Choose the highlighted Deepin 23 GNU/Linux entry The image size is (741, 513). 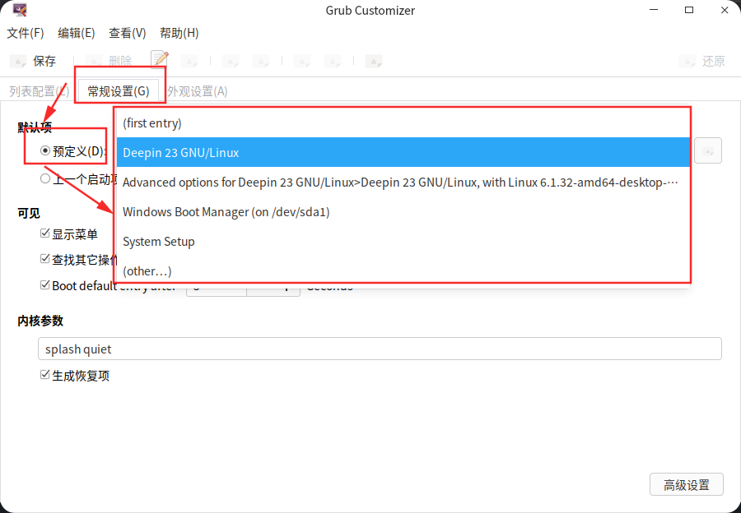click(x=403, y=152)
